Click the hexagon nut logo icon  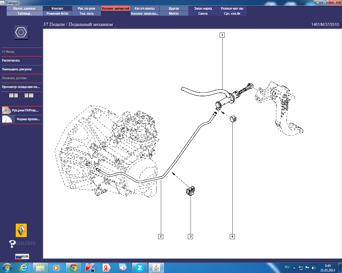[x=21, y=33]
